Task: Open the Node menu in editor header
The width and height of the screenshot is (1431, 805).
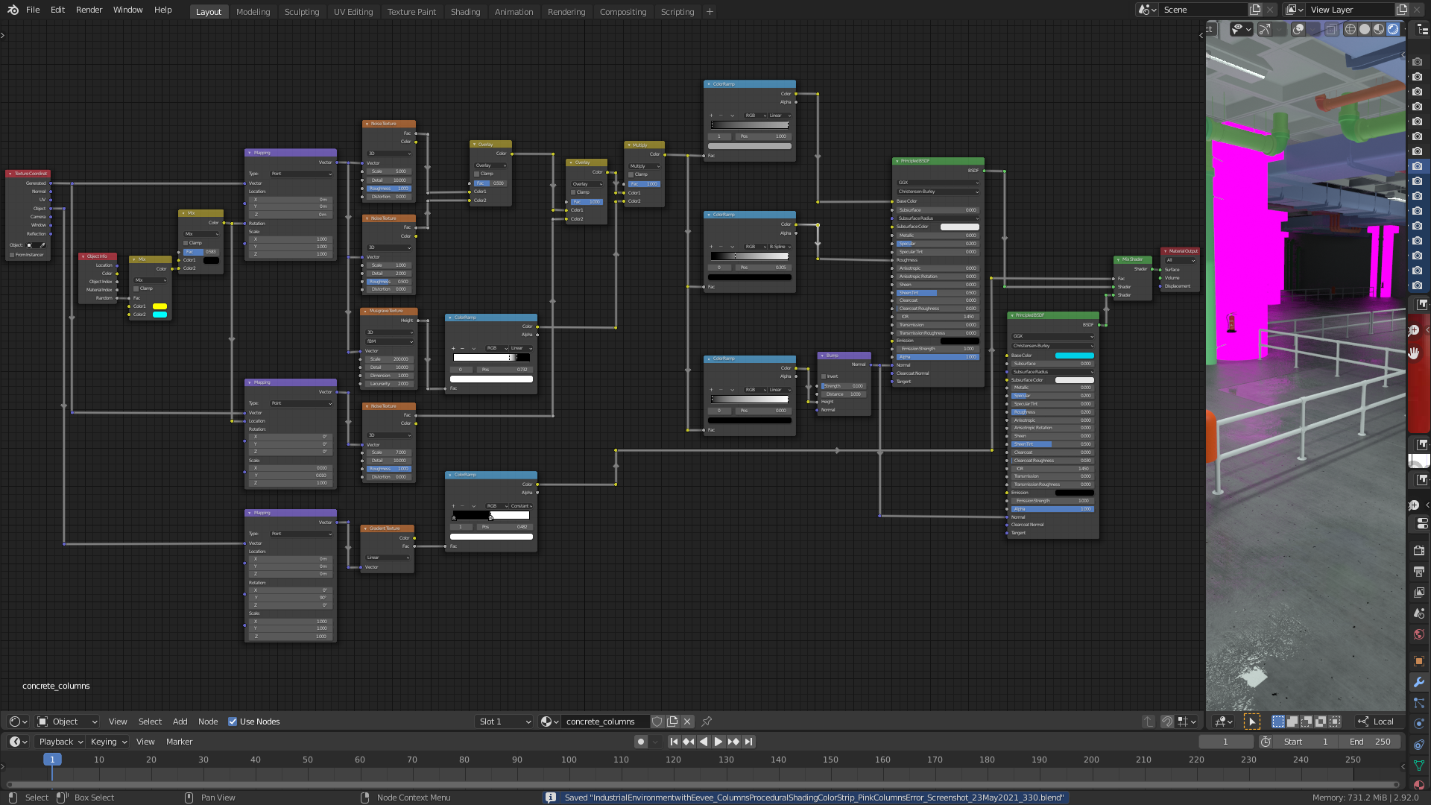Action: point(208,722)
